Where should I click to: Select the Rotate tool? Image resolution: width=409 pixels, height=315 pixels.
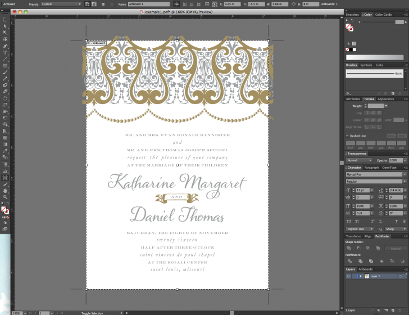5,98
